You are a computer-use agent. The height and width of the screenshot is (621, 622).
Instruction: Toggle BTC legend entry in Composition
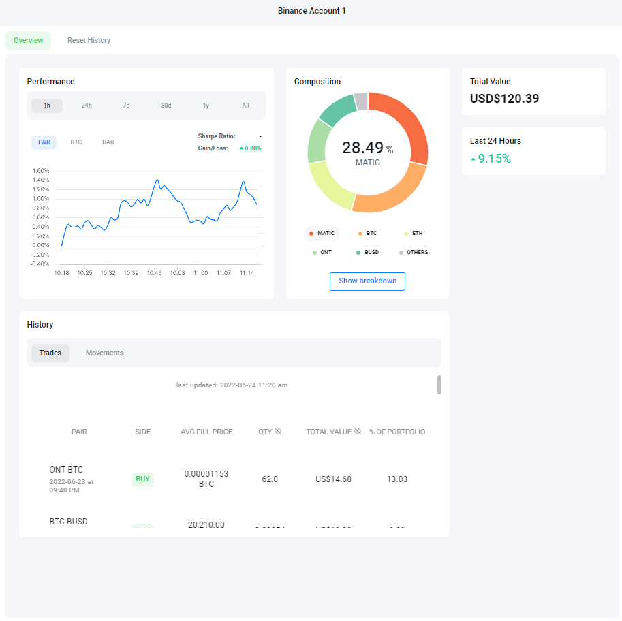click(x=368, y=233)
